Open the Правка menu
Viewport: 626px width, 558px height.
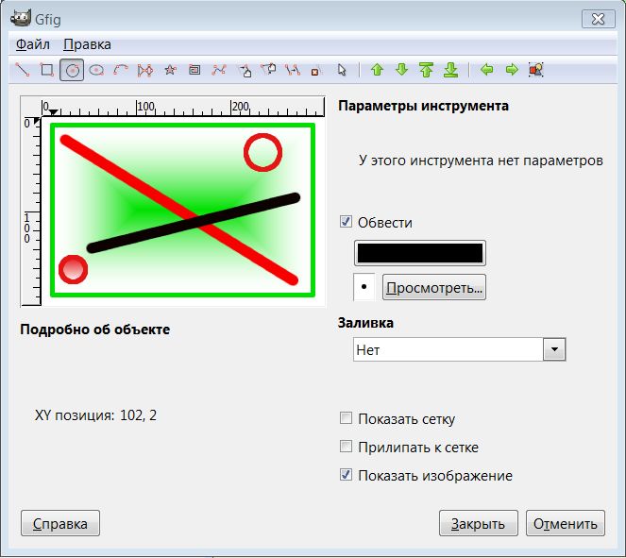[87, 44]
